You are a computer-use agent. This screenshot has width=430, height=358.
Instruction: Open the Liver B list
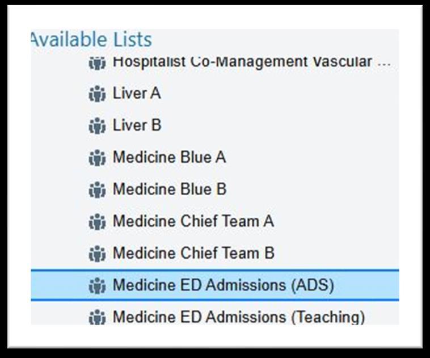[x=137, y=125]
